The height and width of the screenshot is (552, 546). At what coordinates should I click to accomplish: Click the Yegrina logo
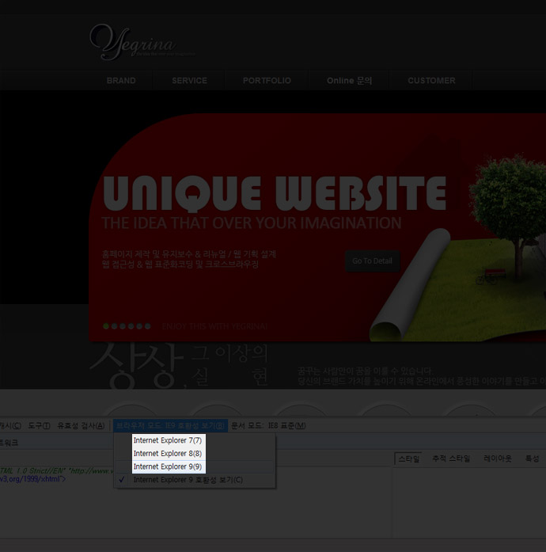(131, 41)
